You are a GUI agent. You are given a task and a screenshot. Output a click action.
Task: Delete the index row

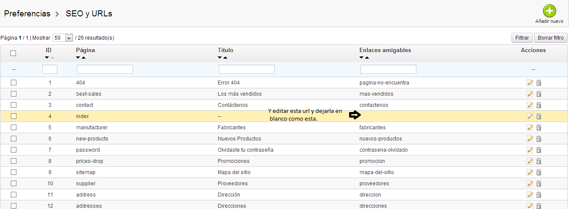pyautogui.click(x=539, y=116)
